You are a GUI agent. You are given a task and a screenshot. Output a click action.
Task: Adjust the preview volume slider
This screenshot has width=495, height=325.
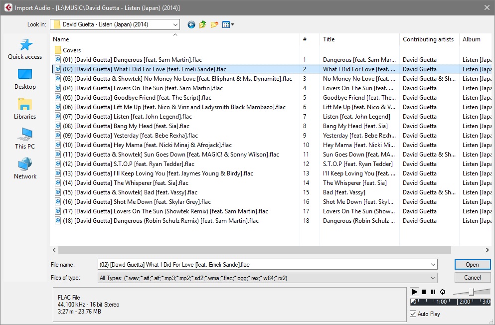472,292
